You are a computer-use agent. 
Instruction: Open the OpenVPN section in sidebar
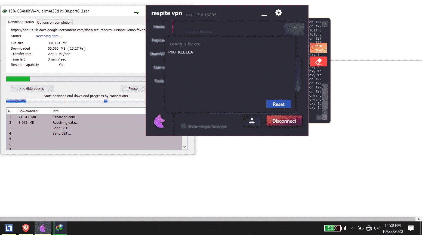pyautogui.click(x=158, y=54)
